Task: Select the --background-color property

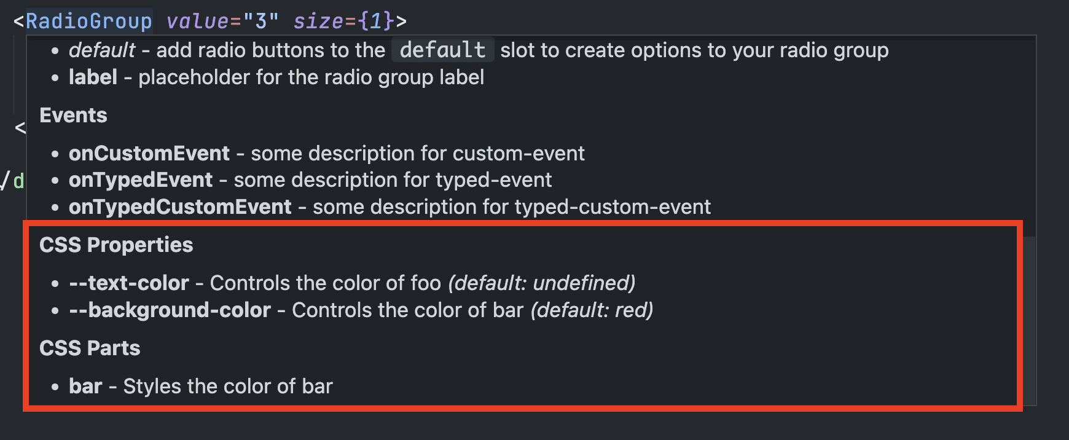Action: point(169,310)
